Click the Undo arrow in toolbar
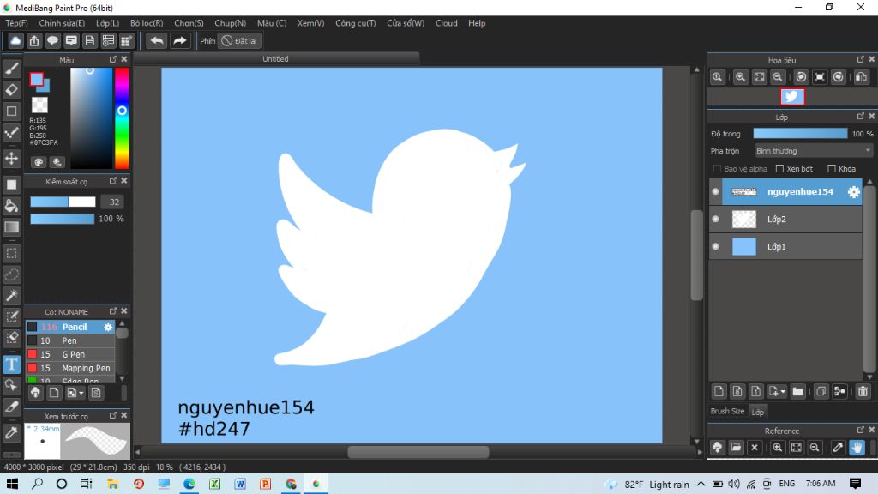Screen dimensions: 878x494 point(157,41)
